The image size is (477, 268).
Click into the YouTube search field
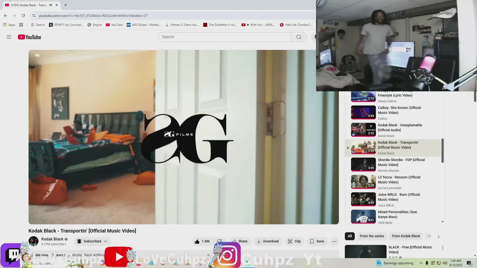[224, 37]
